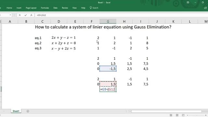The height and width of the screenshot is (117, 208).
Task: Click the Share icon in ribbon corner
Action: 205,8
